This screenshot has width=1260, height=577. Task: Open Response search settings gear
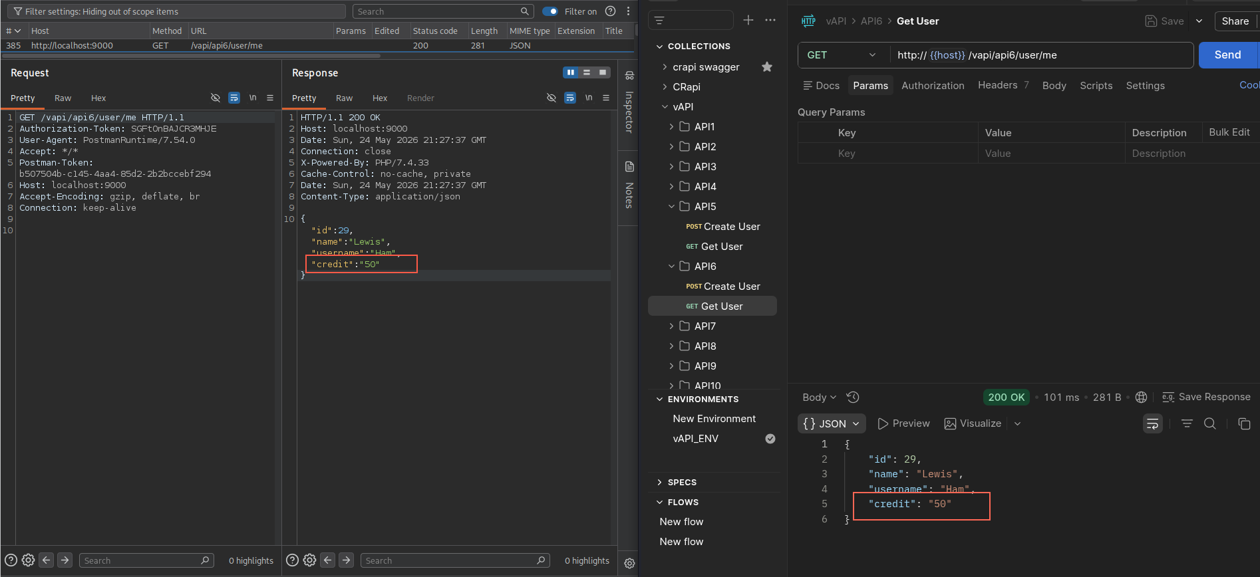pyautogui.click(x=309, y=560)
